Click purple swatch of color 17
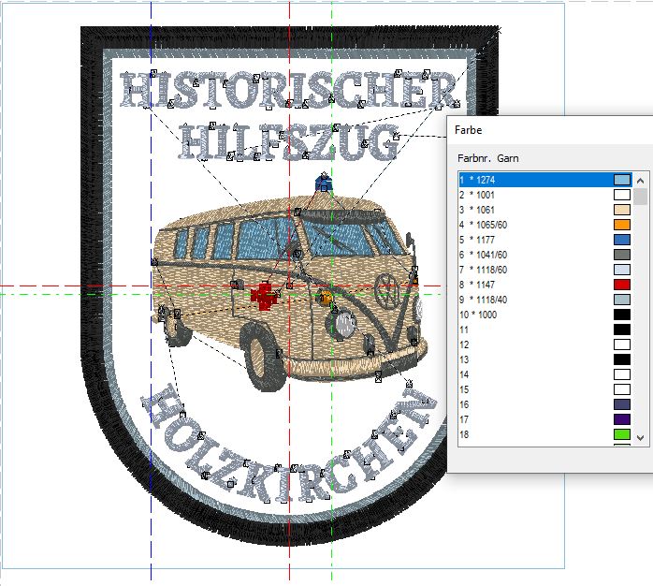This screenshot has height=586, width=653. point(622,419)
